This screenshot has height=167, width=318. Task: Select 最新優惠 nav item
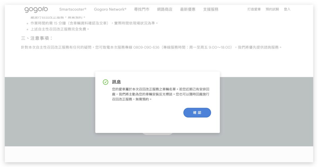click(x=188, y=9)
